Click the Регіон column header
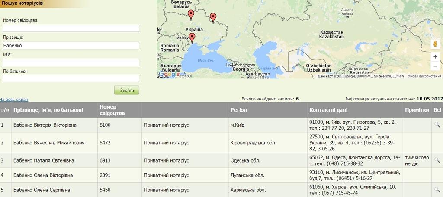This screenshot has height=197, width=443. pyautogui.click(x=239, y=110)
